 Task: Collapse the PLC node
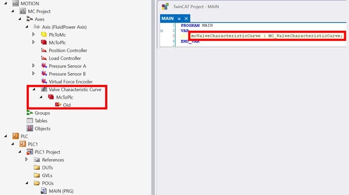pyautogui.click(x=6, y=136)
